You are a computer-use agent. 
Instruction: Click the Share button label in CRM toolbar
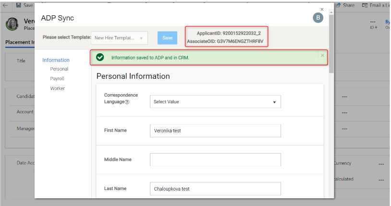click(349, 5)
